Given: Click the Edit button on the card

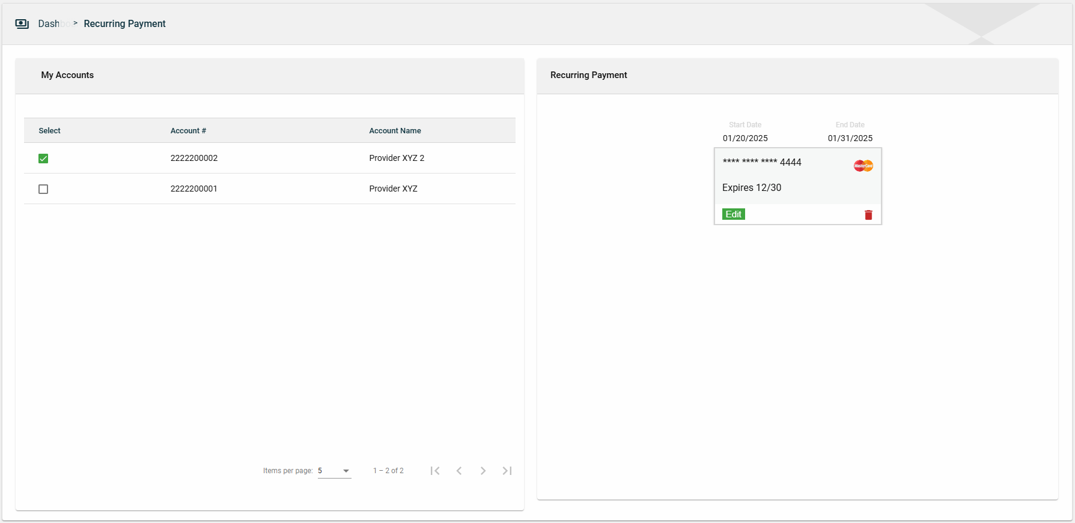Looking at the screenshot, I should click(733, 214).
